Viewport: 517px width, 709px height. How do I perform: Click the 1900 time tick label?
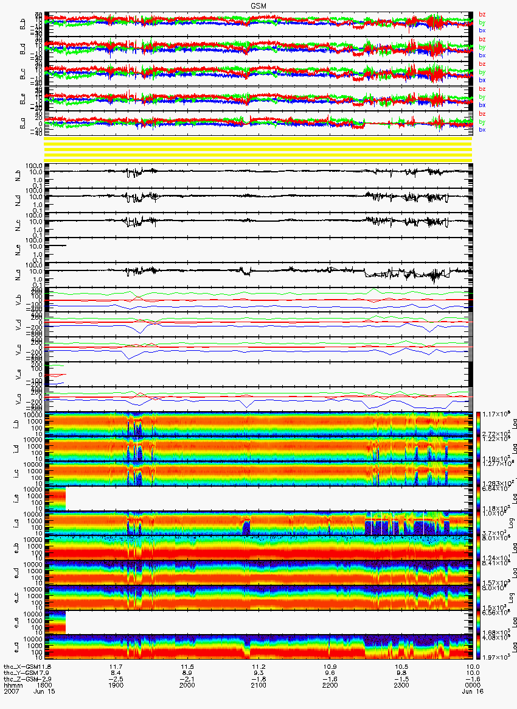point(116,685)
